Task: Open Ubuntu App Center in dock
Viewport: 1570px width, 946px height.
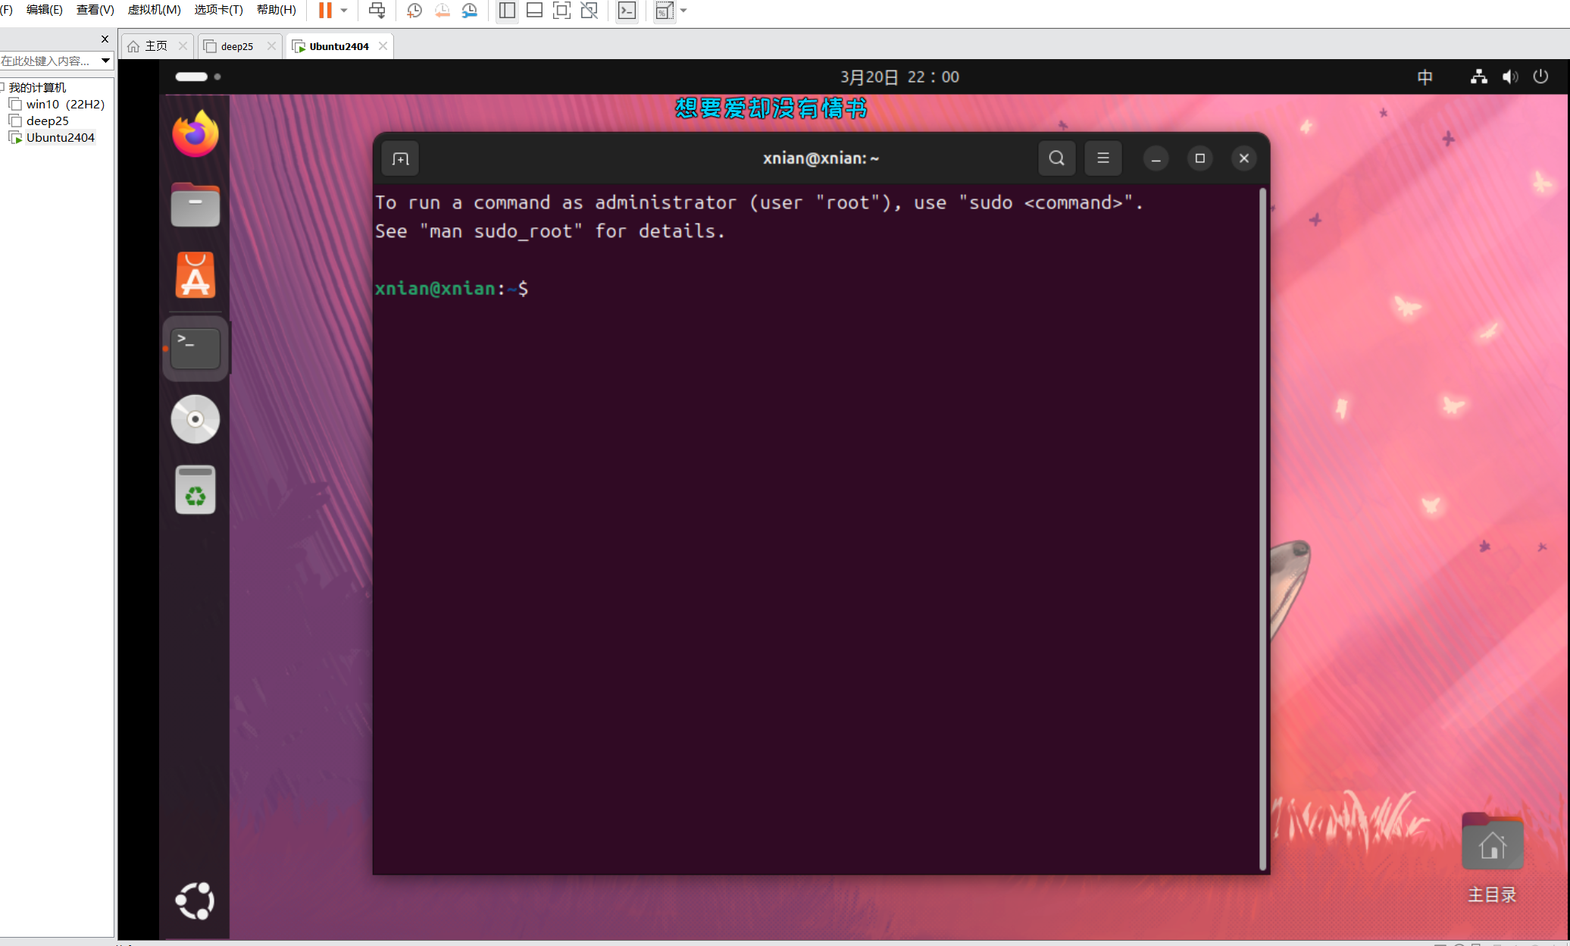Action: [195, 276]
